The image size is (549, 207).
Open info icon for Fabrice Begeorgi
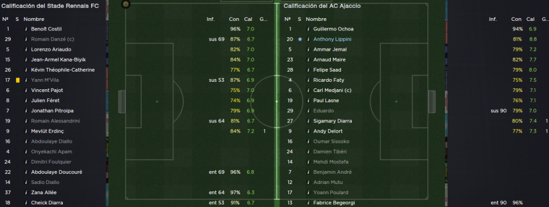coord(308,203)
